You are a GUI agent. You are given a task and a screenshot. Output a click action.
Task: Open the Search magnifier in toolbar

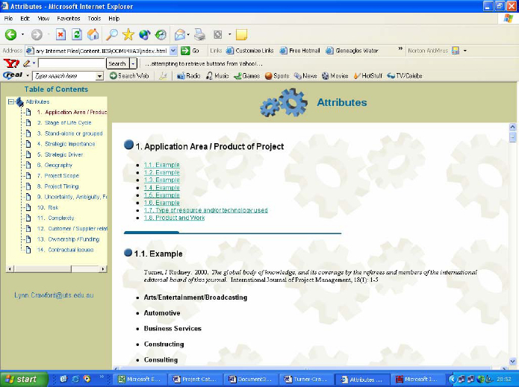pyautogui.click(x=111, y=34)
